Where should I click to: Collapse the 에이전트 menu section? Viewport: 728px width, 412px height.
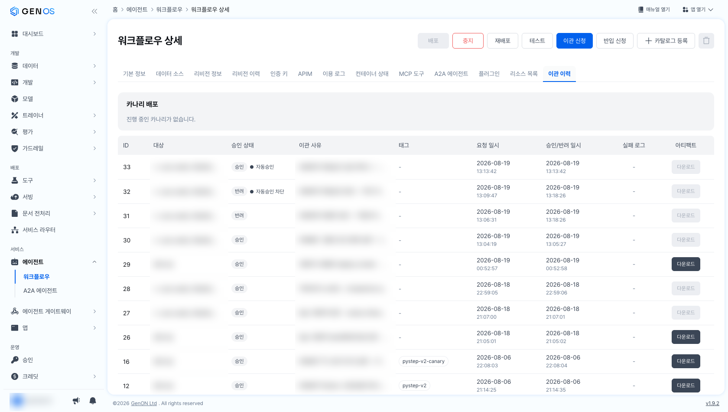pos(94,262)
